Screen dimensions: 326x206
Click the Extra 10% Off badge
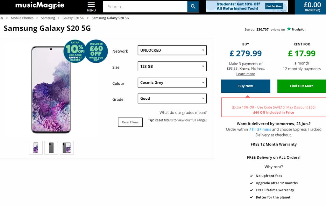74,51
